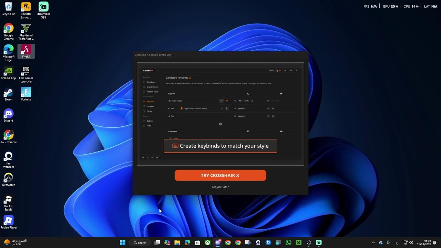Screen dimensions: 441x248
Task: Select the Fortnite desktop icon
Action: point(26,94)
